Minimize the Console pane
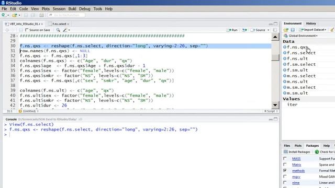This screenshot has height=188, width=335. [x=271, y=120]
